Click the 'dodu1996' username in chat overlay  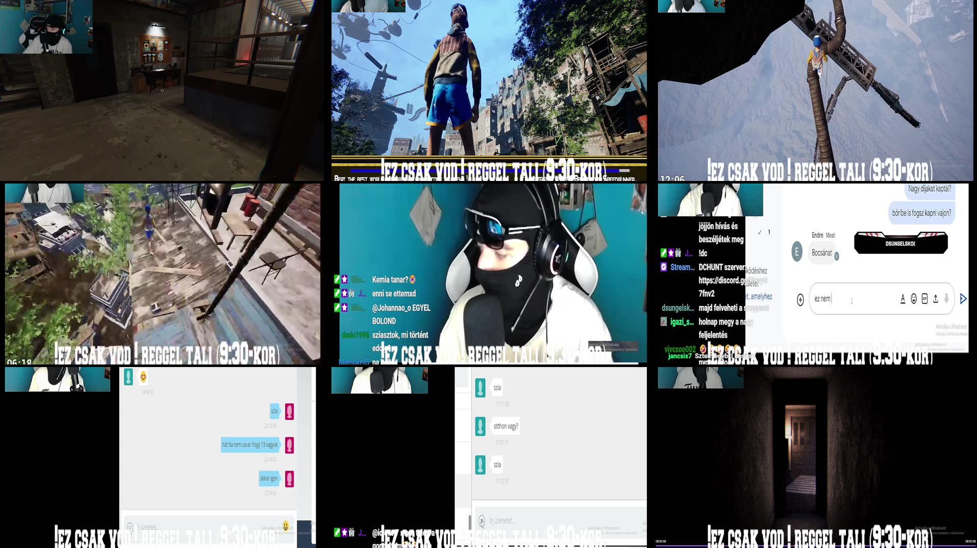(355, 335)
